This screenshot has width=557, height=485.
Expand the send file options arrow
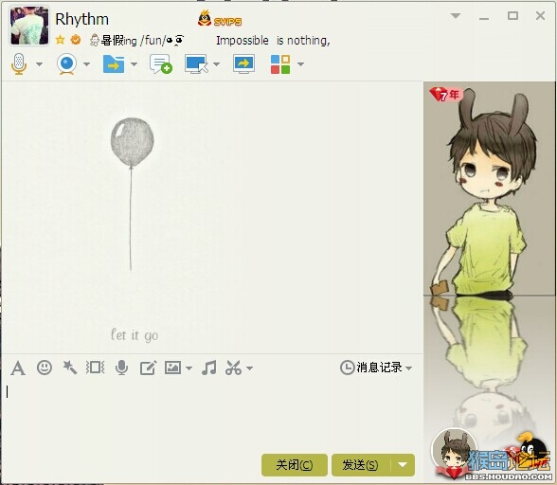pos(134,64)
